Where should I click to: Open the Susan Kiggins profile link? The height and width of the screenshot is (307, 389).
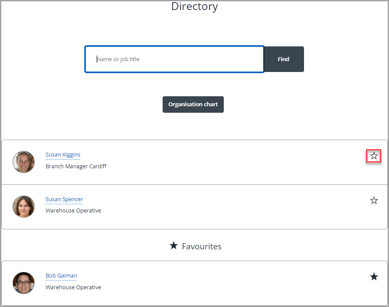pos(63,155)
